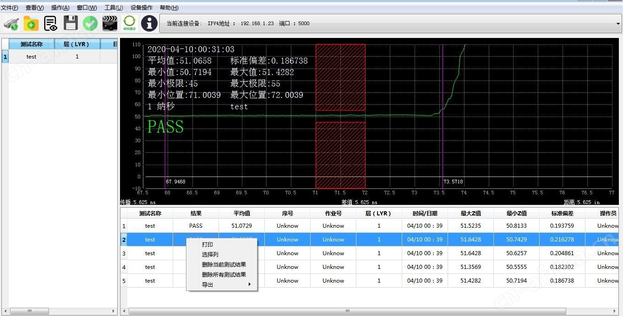Click standard deviation 0.204861 cell

562,253
